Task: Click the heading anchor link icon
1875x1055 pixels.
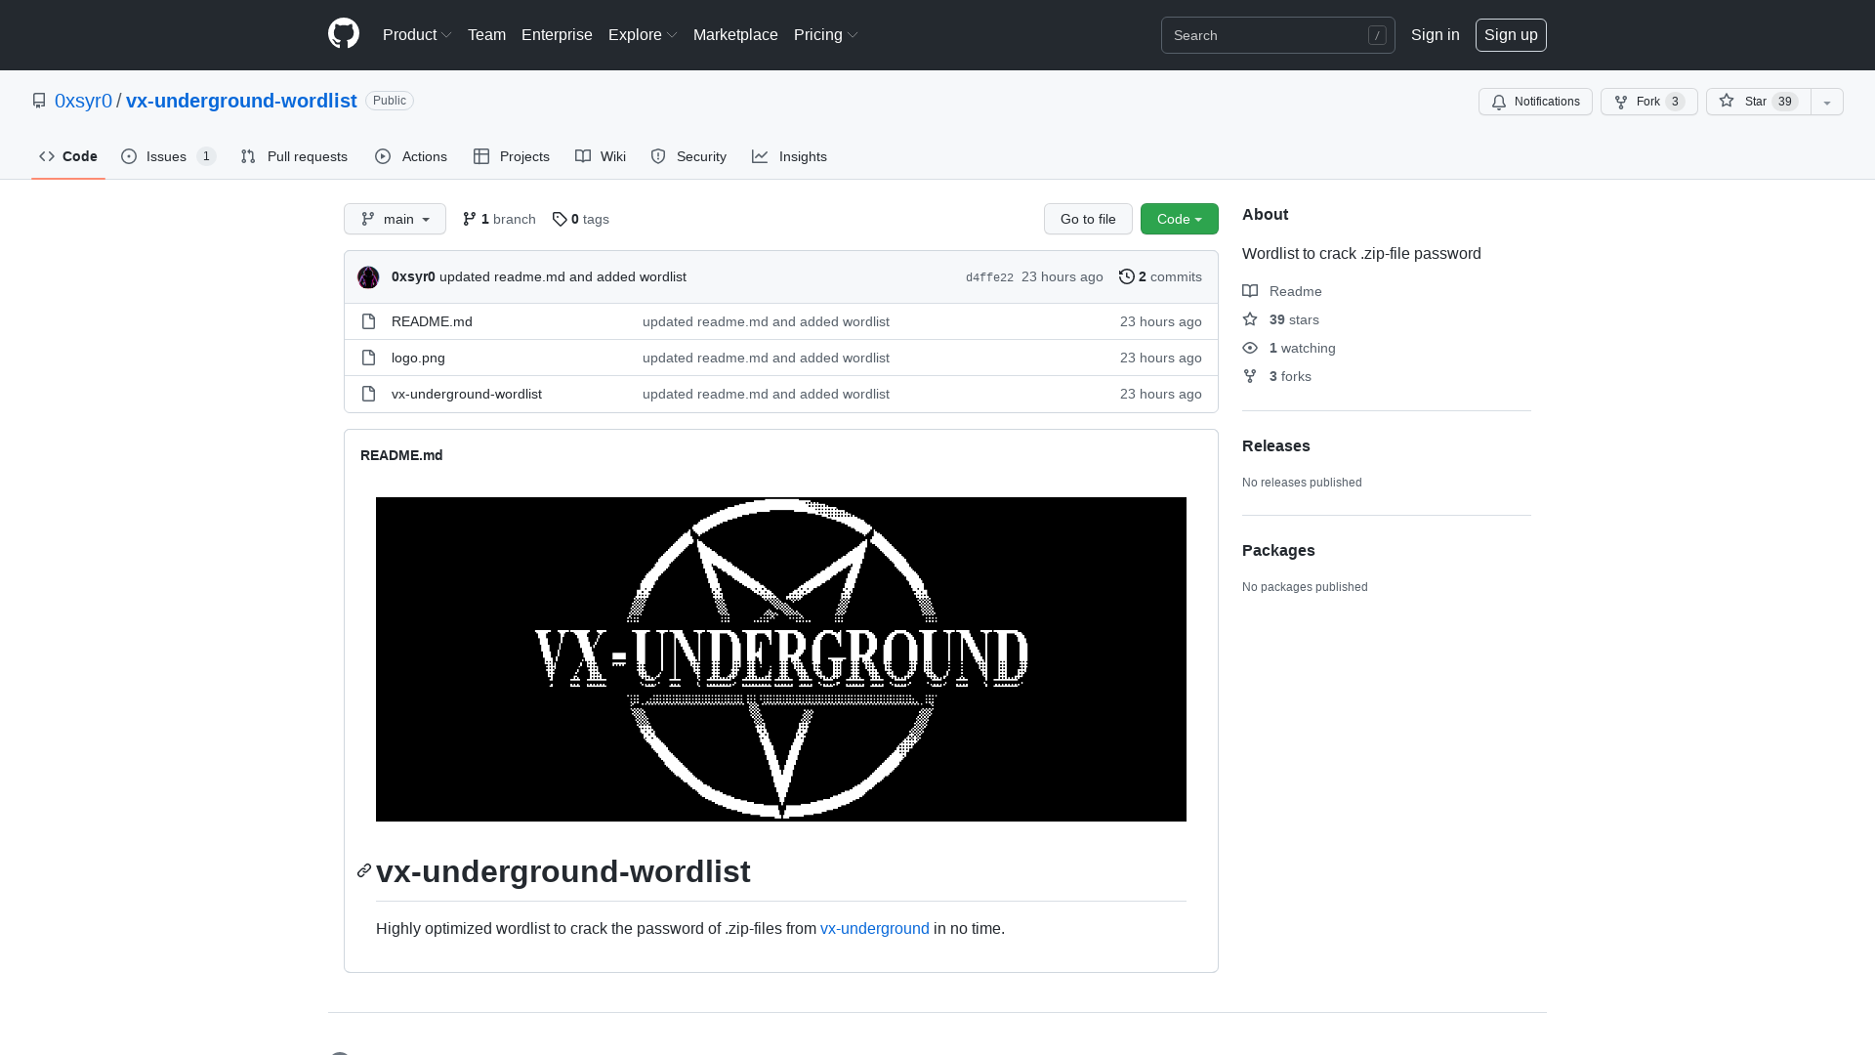Action: click(364, 870)
